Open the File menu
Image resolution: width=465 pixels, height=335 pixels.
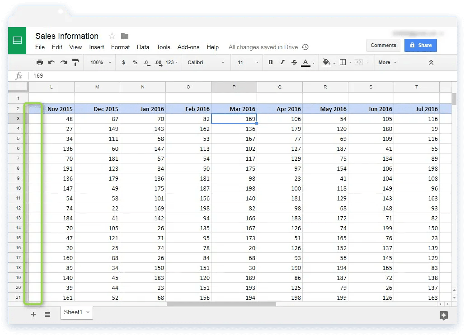pyautogui.click(x=40, y=47)
